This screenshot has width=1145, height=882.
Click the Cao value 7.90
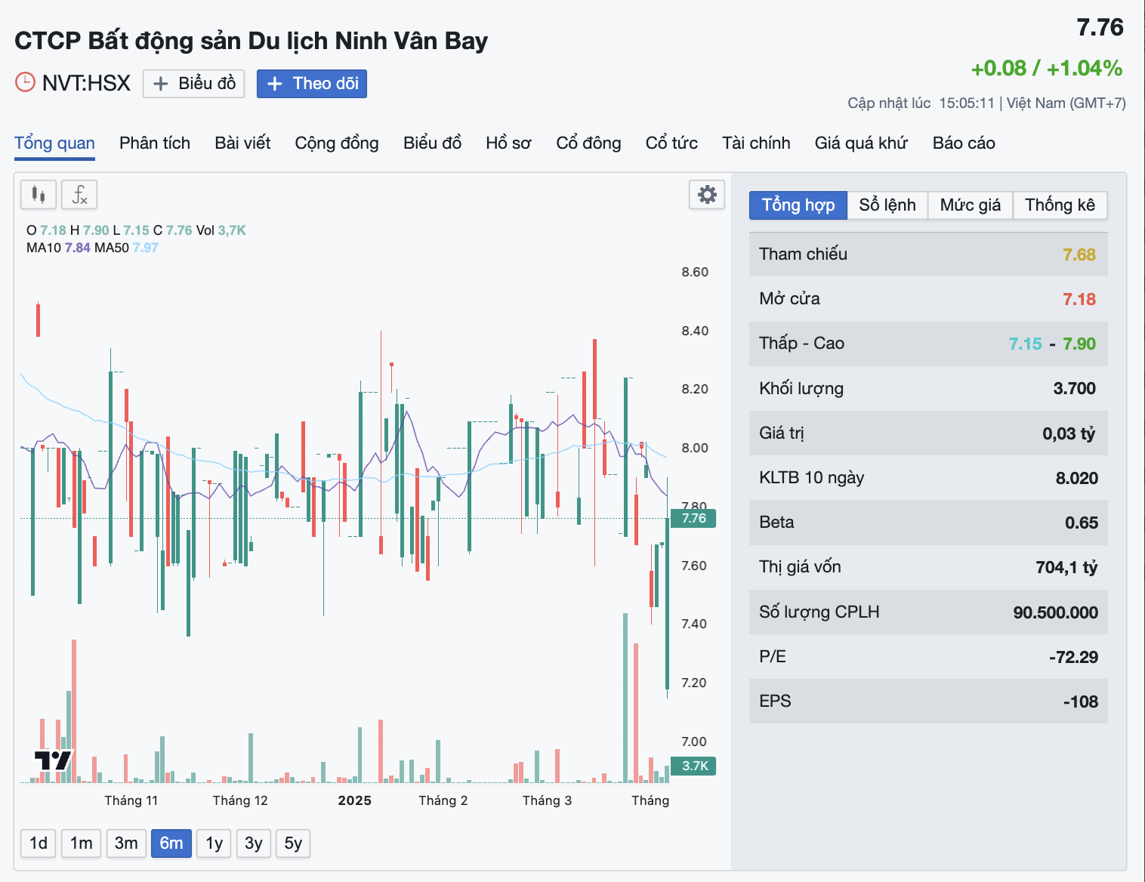(x=1079, y=344)
